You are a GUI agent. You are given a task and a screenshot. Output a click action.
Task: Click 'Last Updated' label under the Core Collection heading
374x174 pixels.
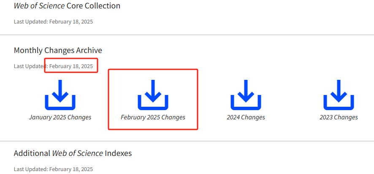30,21
